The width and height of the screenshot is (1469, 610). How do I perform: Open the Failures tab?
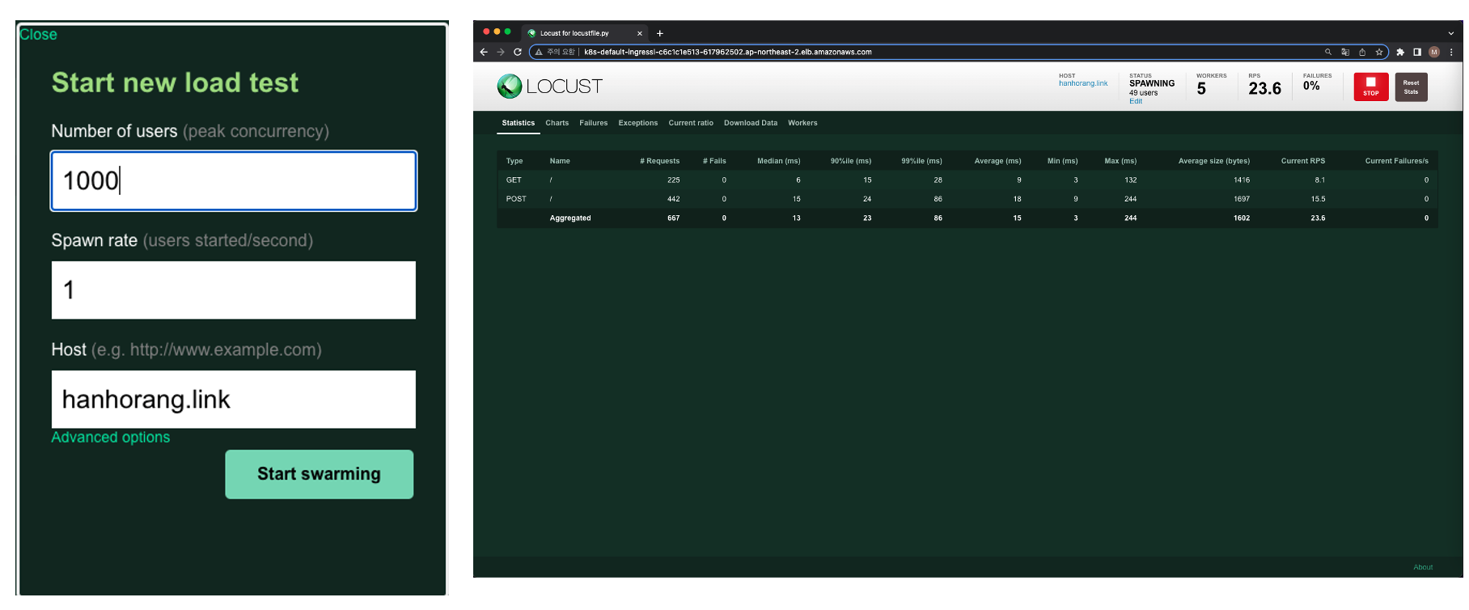593,123
